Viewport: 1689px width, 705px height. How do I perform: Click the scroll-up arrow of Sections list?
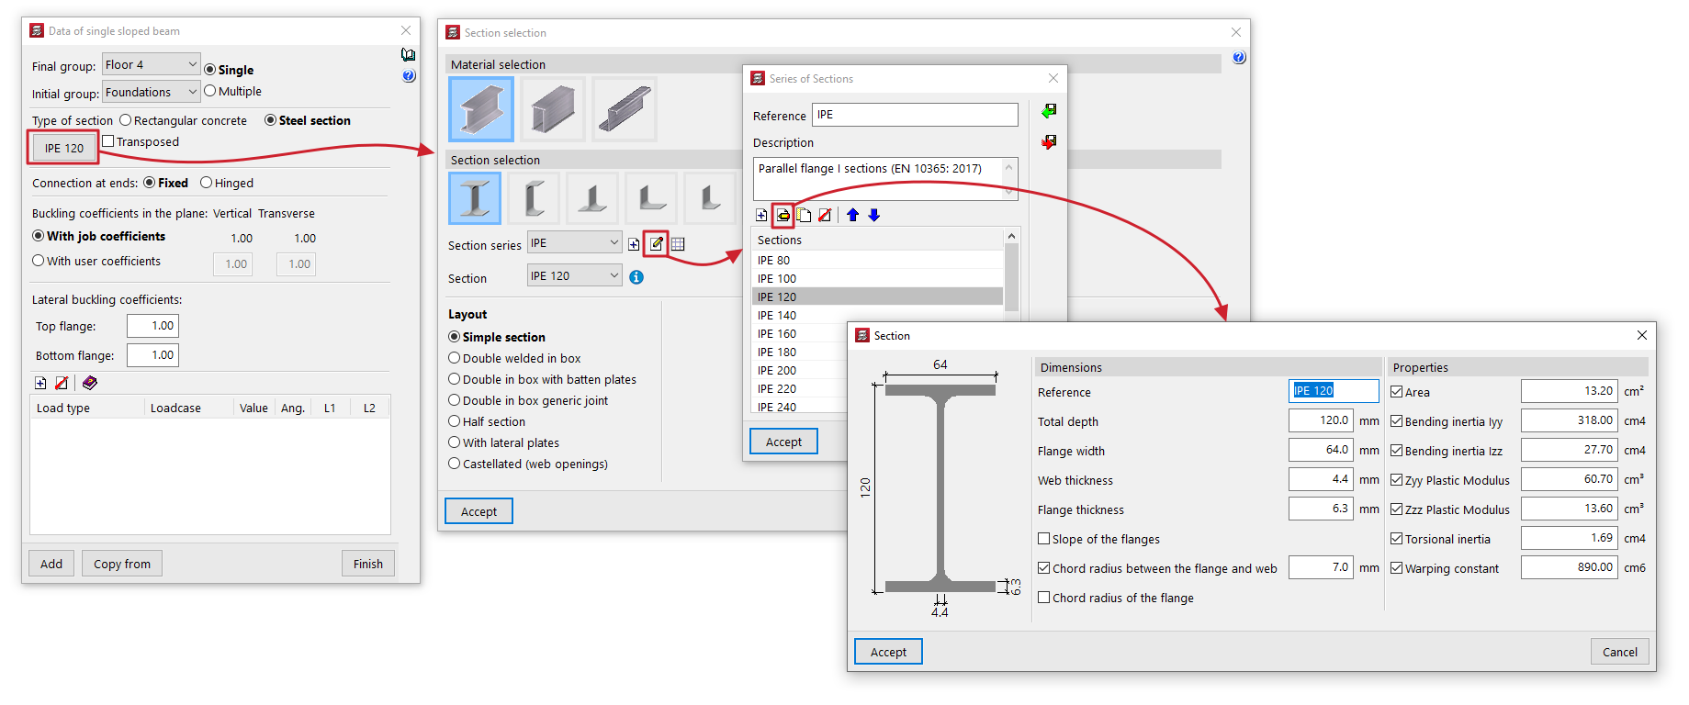[x=1011, y=236]
